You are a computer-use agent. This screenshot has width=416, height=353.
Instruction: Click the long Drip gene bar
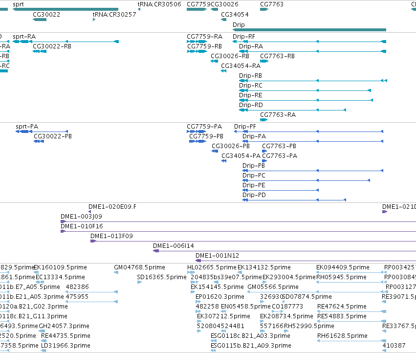click(x=309, y=30)
